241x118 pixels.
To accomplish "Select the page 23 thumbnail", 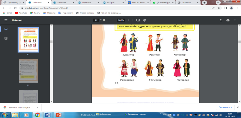I will (x=28, y=71).
